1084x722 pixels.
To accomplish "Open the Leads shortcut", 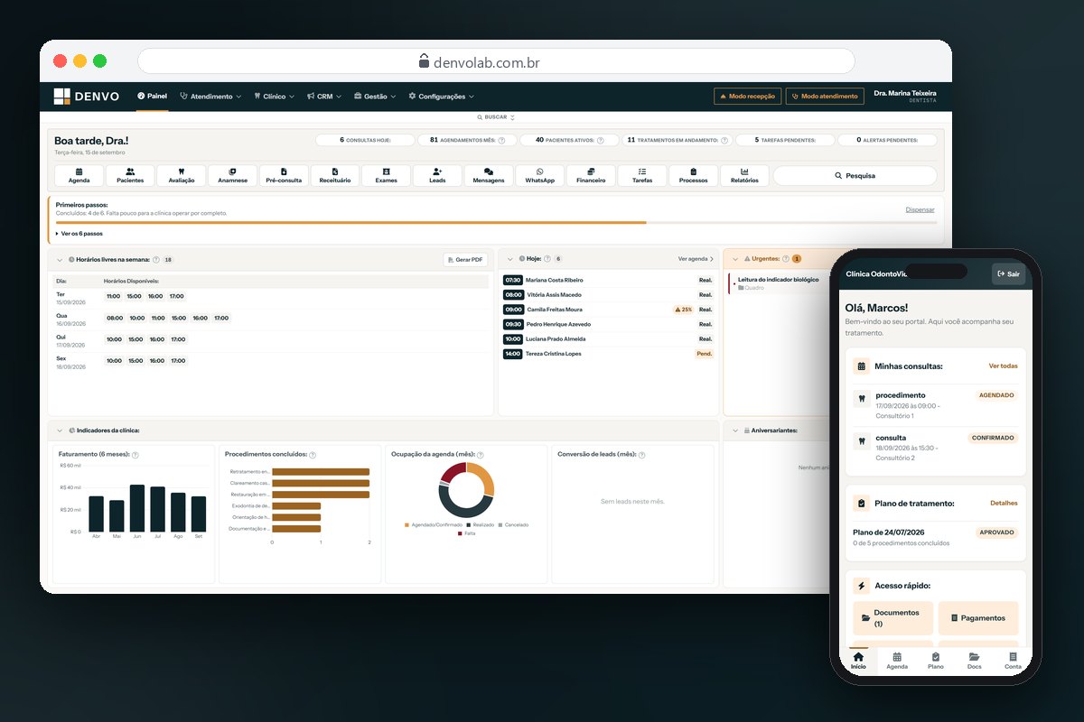I will tap(437, 176).
